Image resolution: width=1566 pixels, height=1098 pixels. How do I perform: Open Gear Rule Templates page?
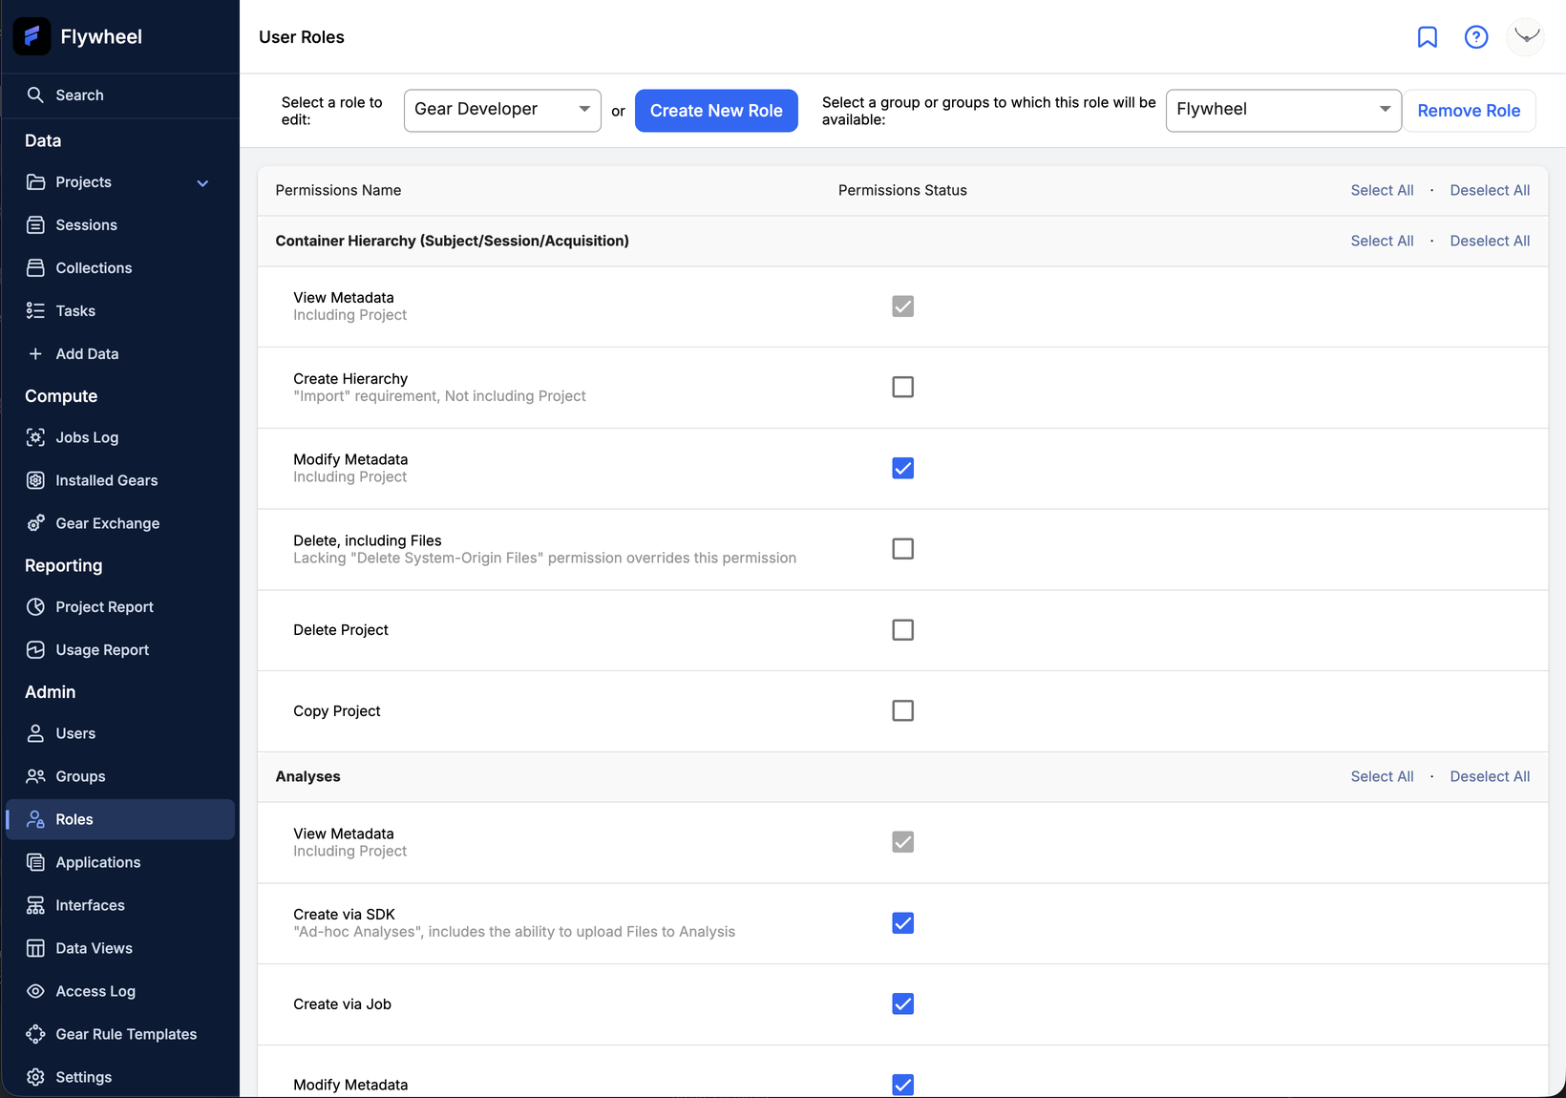pos(120,1034)
